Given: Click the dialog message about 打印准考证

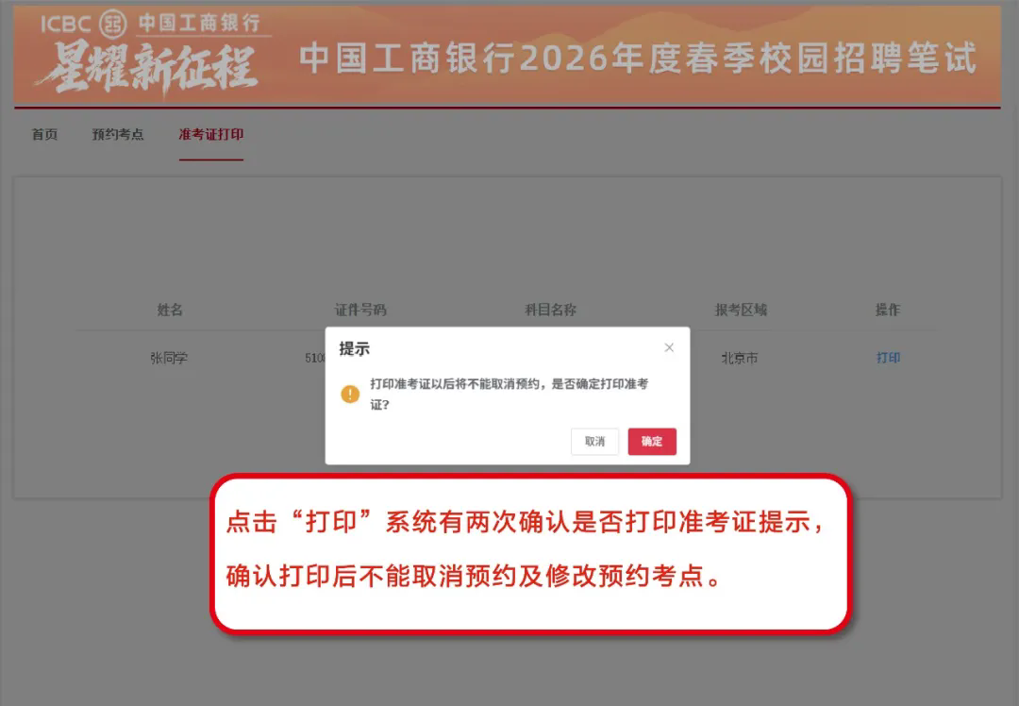Looking at the screenshot, I should [509, 394].
